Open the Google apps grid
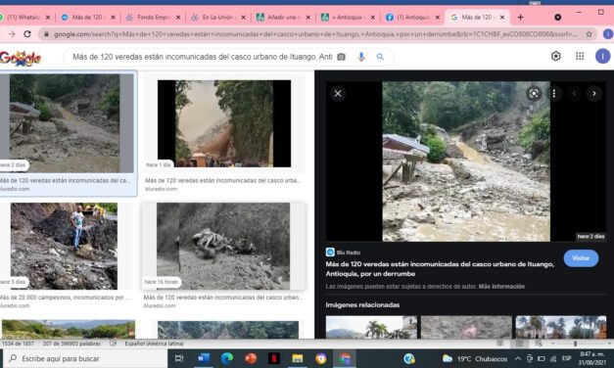 pos(580,57)
